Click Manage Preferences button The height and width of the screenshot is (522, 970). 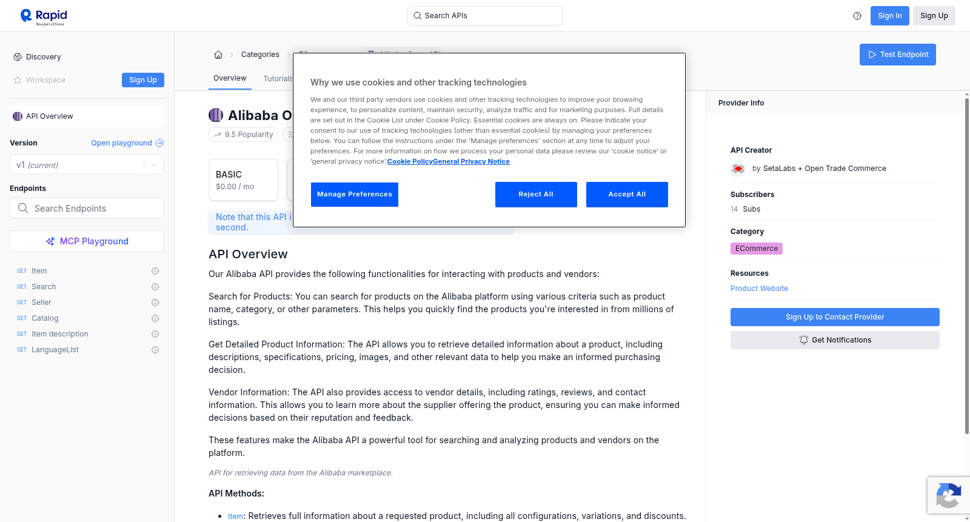(x=355, y=195)
